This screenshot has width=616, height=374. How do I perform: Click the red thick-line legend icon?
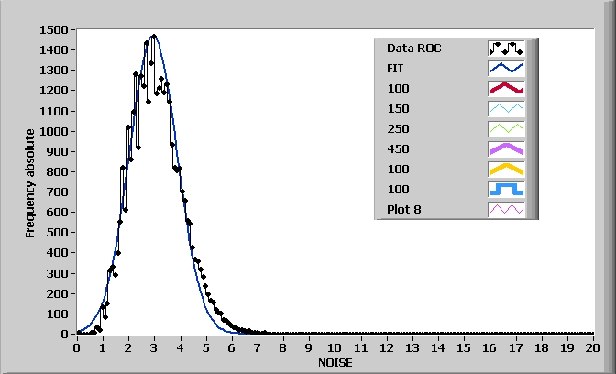tap(506, 89)
